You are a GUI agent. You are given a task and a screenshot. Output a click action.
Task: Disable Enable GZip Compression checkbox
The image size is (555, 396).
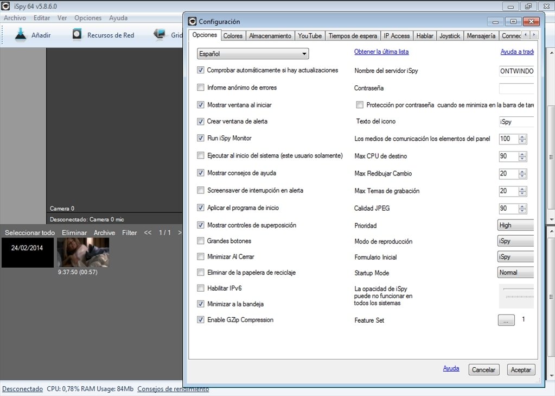[201, 319]
